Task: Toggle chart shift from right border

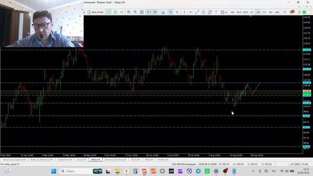Action: tap(155, 12)
